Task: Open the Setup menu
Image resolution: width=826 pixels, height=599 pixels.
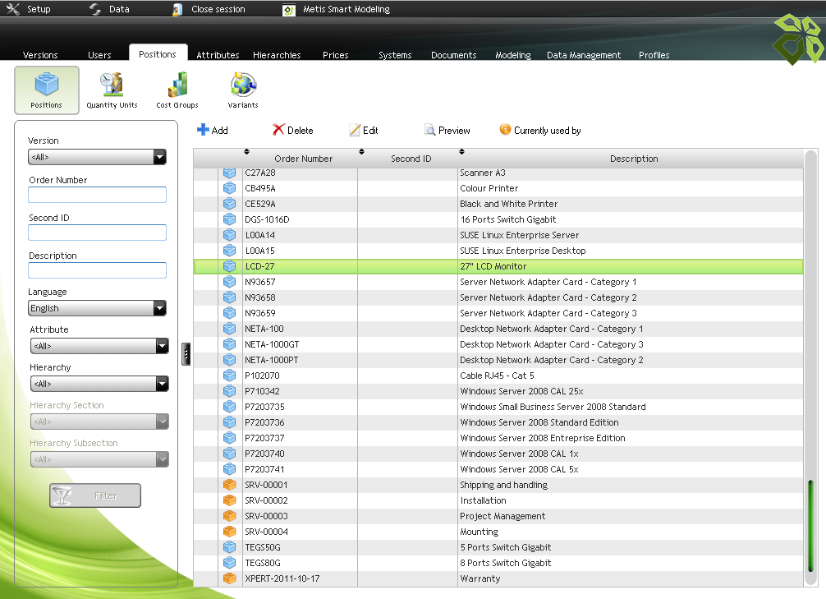Action: 29,9
